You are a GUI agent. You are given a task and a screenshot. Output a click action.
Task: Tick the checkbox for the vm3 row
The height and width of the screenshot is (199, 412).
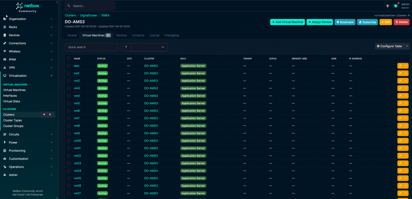click(68, 88)
